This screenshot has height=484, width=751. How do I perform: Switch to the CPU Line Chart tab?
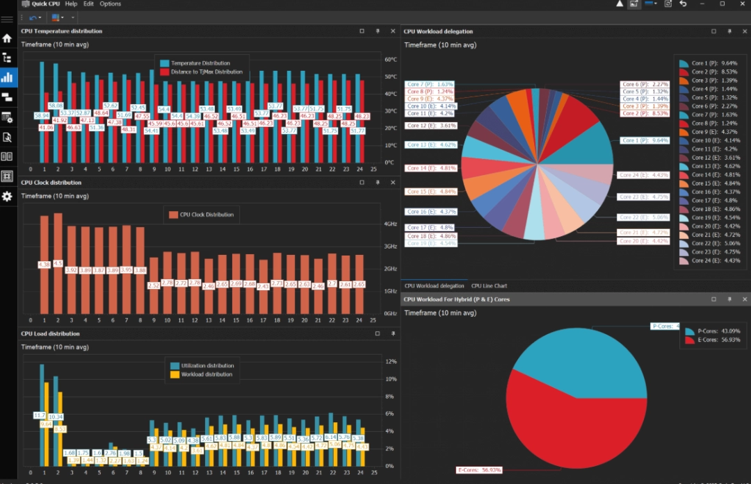[489, 285]
